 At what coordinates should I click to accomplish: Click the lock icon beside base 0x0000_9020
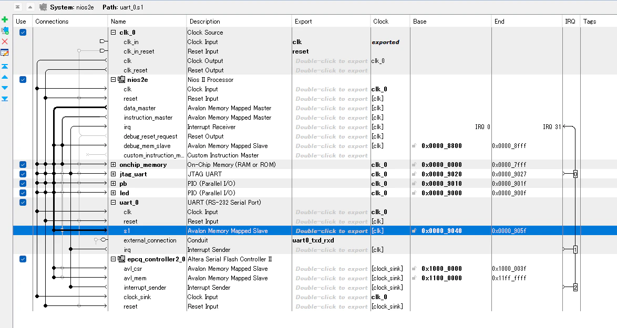click(414, 174)
